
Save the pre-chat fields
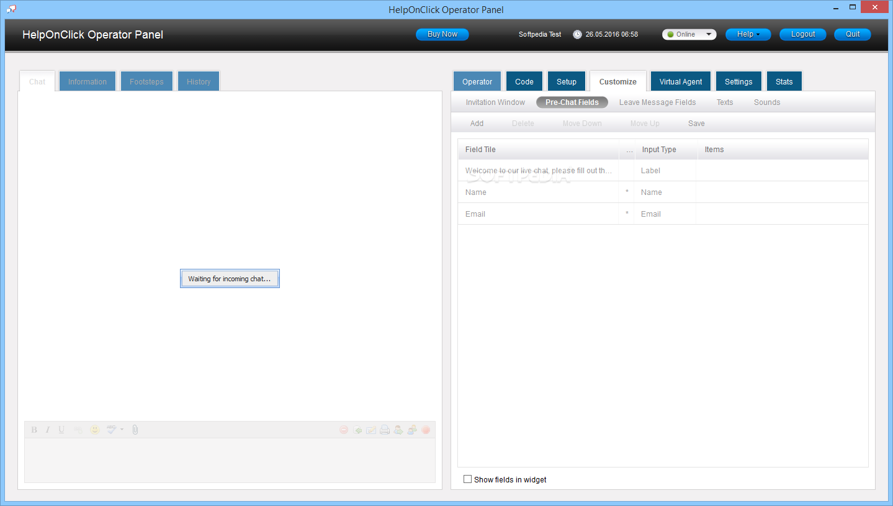pyautogui.click(x=696, y=124)
